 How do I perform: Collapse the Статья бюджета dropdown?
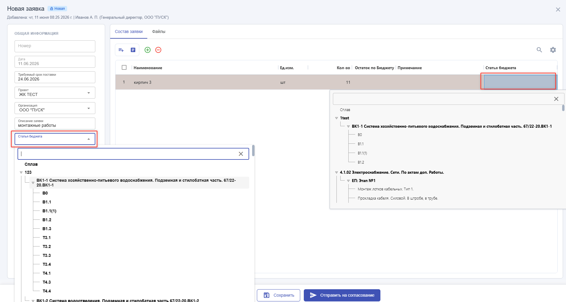[x=88, y=139]
